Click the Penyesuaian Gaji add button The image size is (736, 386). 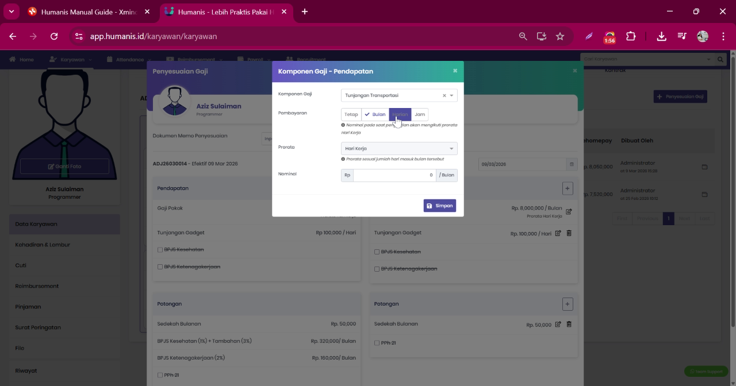pyautogui.click(x=680, y=96)
